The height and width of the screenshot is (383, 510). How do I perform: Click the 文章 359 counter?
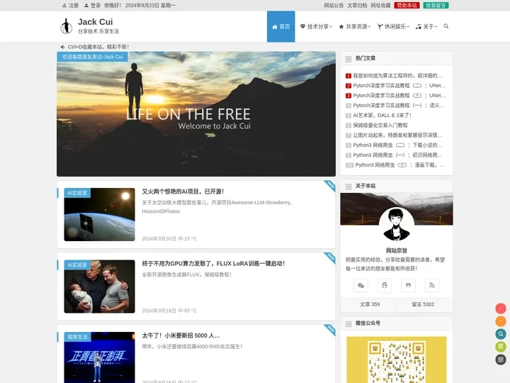[x=370, y=304]
